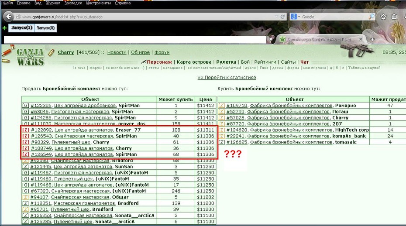Open the Справка menu
The image size is (406, 226).
click(x=123, y=3)
